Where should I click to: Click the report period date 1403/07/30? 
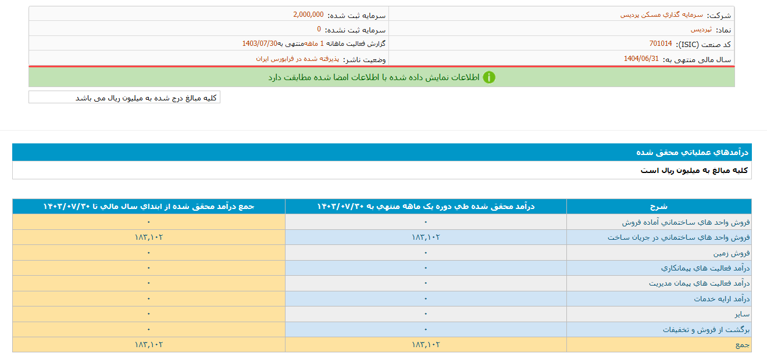tap(260, 44)
